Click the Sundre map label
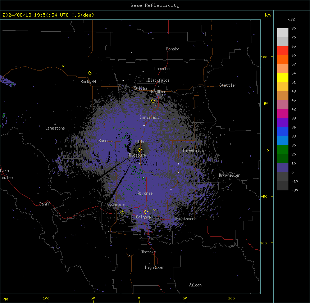The height and width of the screenshot is (303, 310). 105,141
